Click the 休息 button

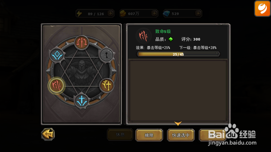pos(120,135)
